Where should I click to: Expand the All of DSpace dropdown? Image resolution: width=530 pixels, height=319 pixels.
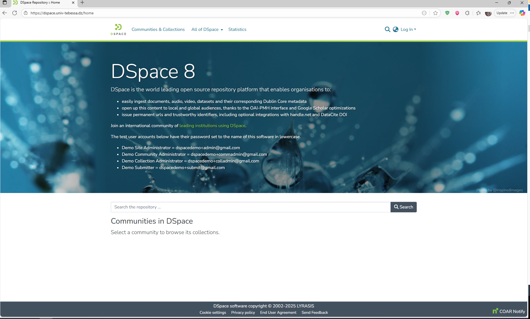click(x=207, y=29)
